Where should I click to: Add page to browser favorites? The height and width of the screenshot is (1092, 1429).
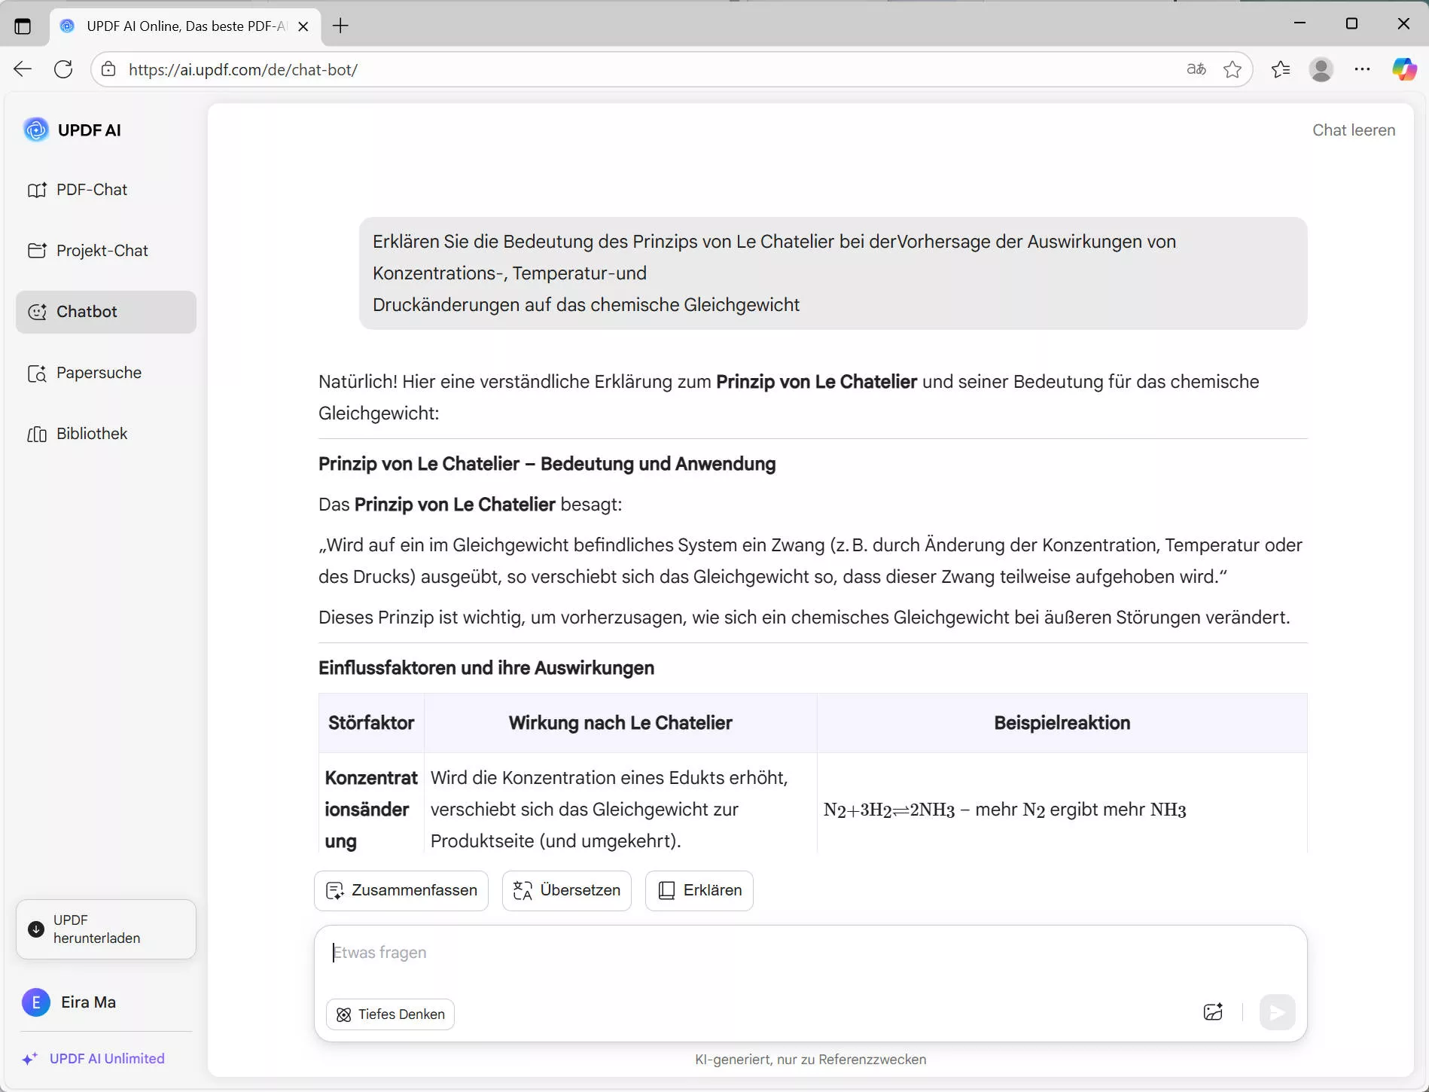(1232, 69)
